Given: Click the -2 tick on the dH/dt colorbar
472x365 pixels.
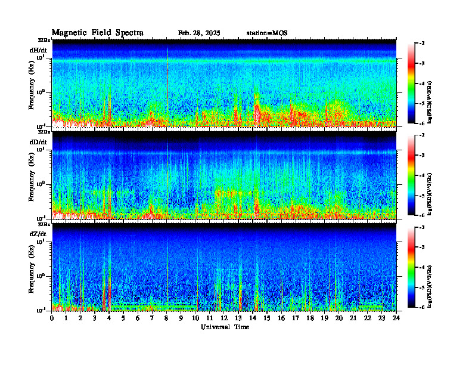Looking at the screenshot, I should (x=422, y=44).
